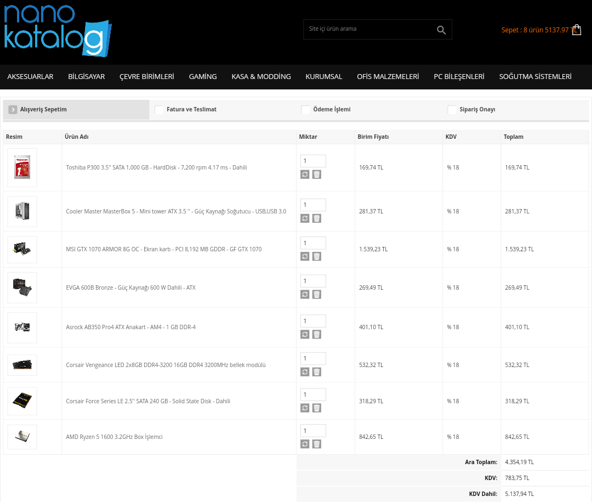
Task: Refresh quantity for Toshiba P300 row
Action: [305, 174]
